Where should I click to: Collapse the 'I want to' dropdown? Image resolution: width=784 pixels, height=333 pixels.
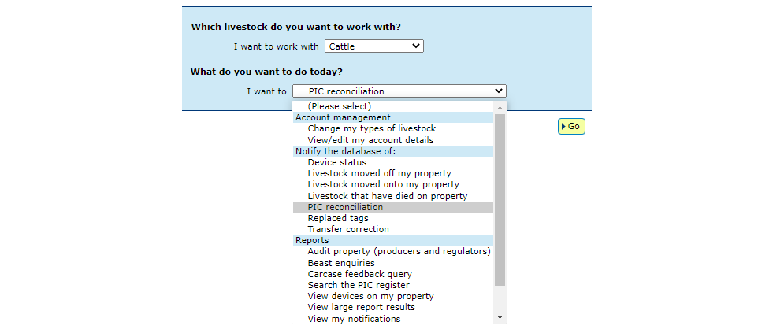[x=399, y=91]
